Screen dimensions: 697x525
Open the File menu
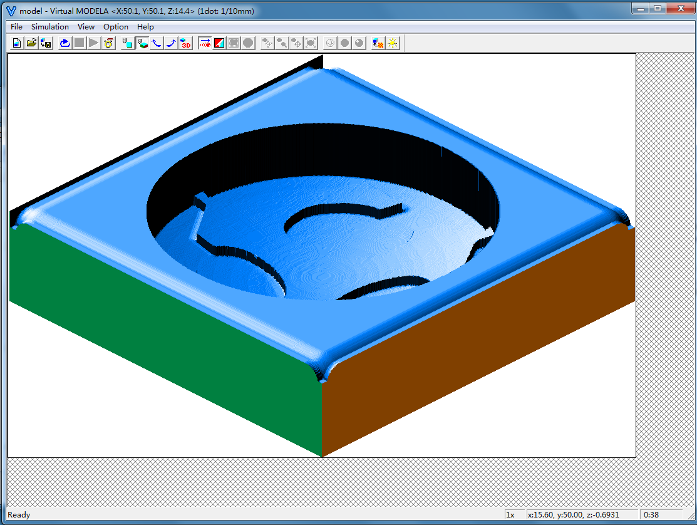[x=16, y=27]
